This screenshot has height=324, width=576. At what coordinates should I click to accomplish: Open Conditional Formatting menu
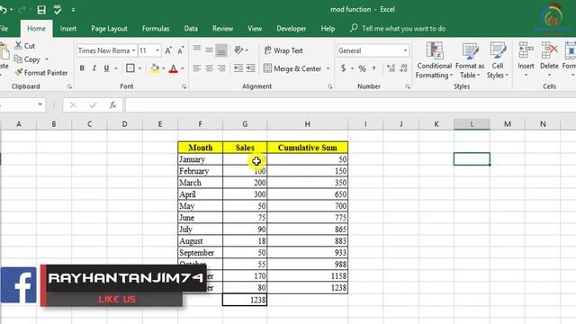[x=434, y=60]
